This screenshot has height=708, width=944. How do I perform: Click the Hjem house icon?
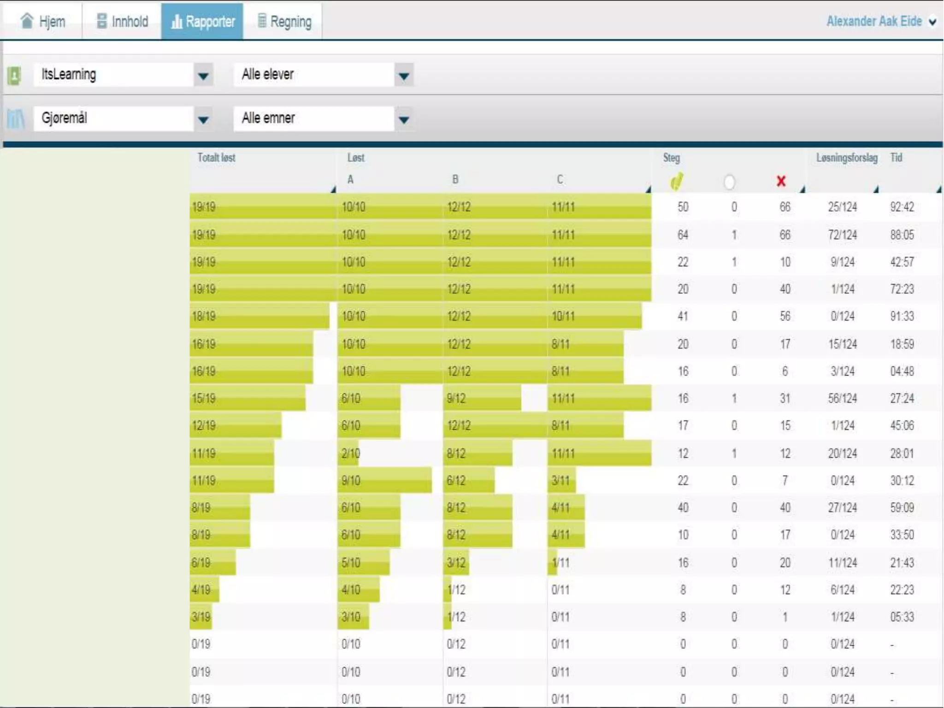click(x=27, y=21)
